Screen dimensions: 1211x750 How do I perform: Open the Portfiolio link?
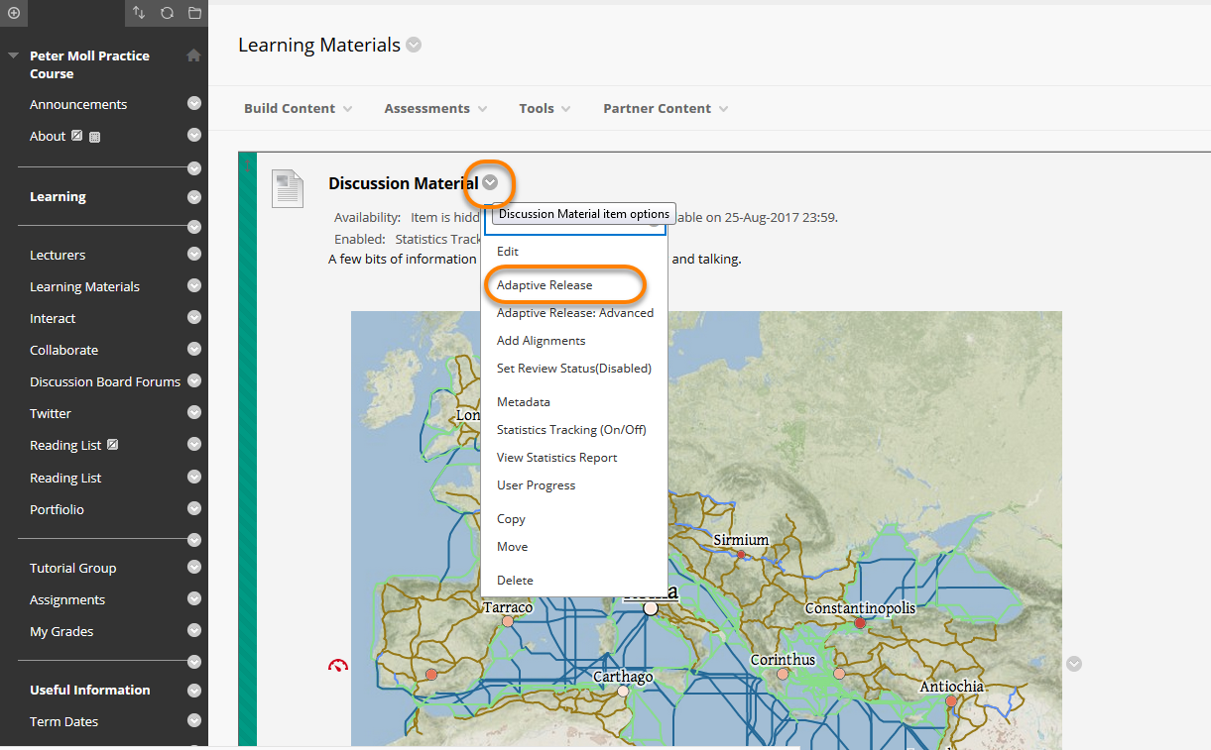click(x=57, y=509)
